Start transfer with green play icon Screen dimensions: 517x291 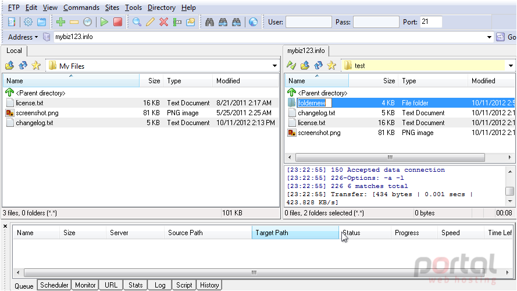click(104, 22)
